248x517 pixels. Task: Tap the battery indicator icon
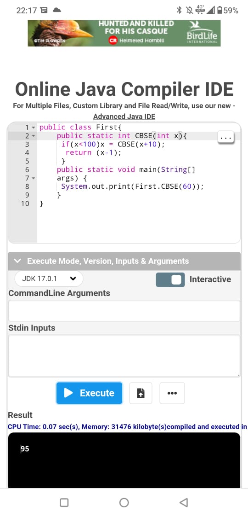point(220,10)
